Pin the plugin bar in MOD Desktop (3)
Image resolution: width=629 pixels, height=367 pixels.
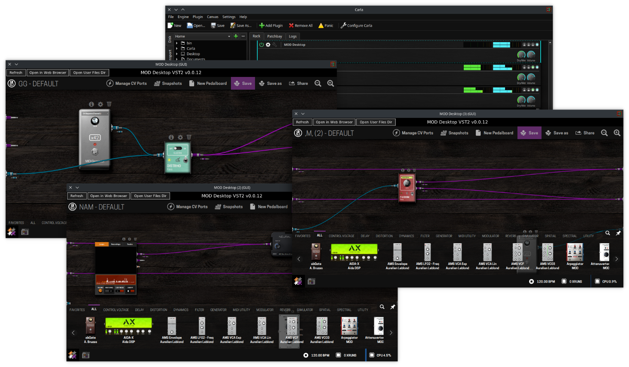(x=618, y=233)
